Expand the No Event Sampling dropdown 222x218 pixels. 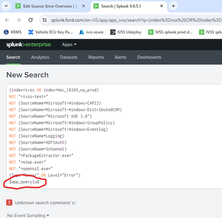point(28,215)
